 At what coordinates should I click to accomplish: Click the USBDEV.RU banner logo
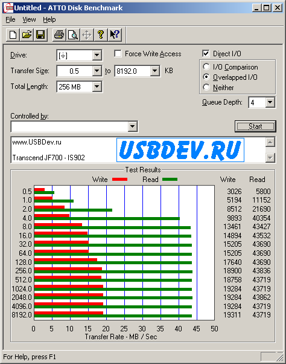click(x=180, y=150)
